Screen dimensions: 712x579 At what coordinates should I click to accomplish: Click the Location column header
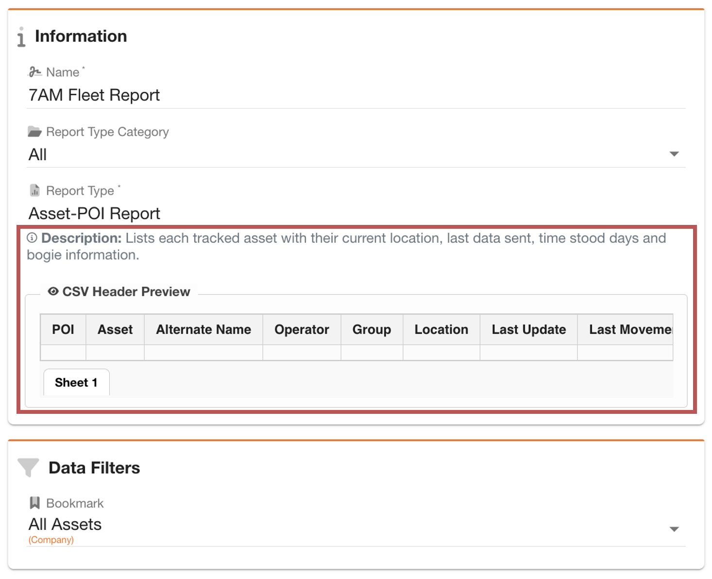click(x=441, y=330)
